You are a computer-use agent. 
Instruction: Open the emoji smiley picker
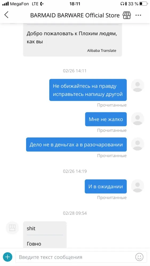pos(139,257)
